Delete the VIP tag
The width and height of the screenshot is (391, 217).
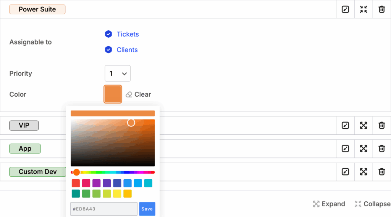381,125
